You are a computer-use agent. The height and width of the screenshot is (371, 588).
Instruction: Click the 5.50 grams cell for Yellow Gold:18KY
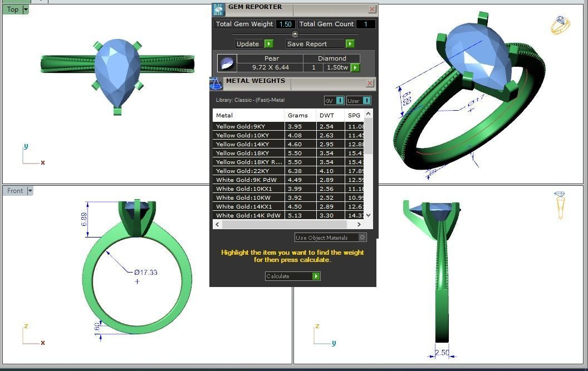(x=300, y=154)
